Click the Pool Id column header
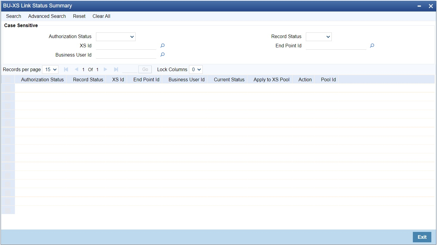The width and height of the screenshot is (437, 245). [x=328, y=79]
